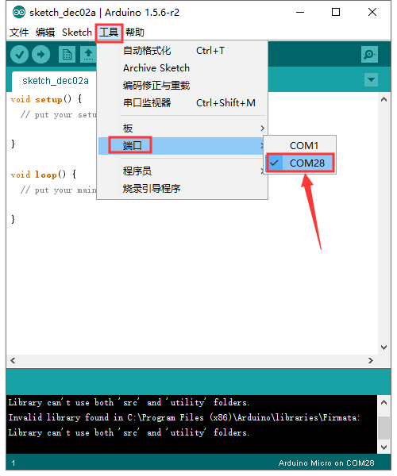
Task: Click 'Arduino Micro on COM28' status text
Action: [326, 463]
